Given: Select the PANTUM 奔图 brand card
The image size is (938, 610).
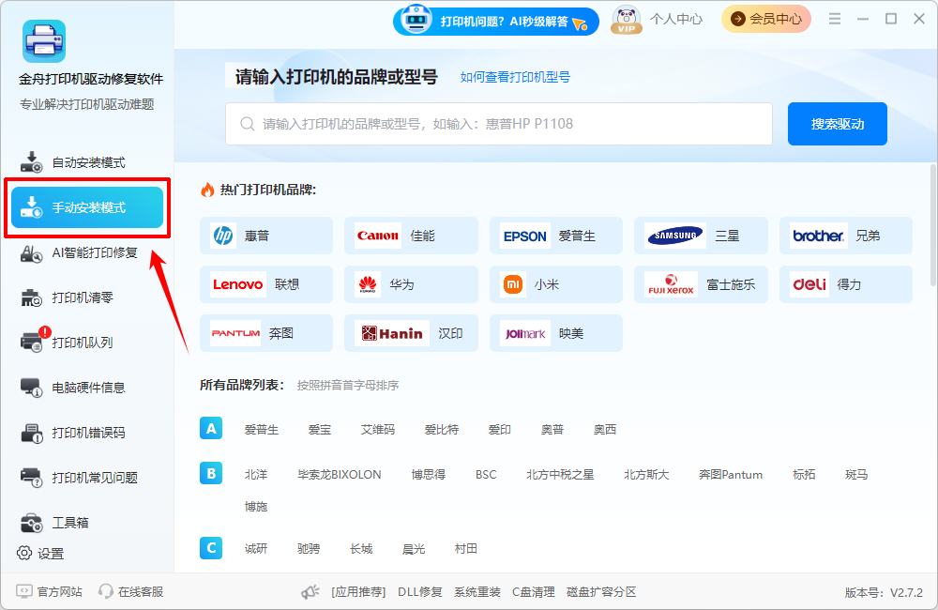Looking at the screenshot, I should (x=266, y=333).
